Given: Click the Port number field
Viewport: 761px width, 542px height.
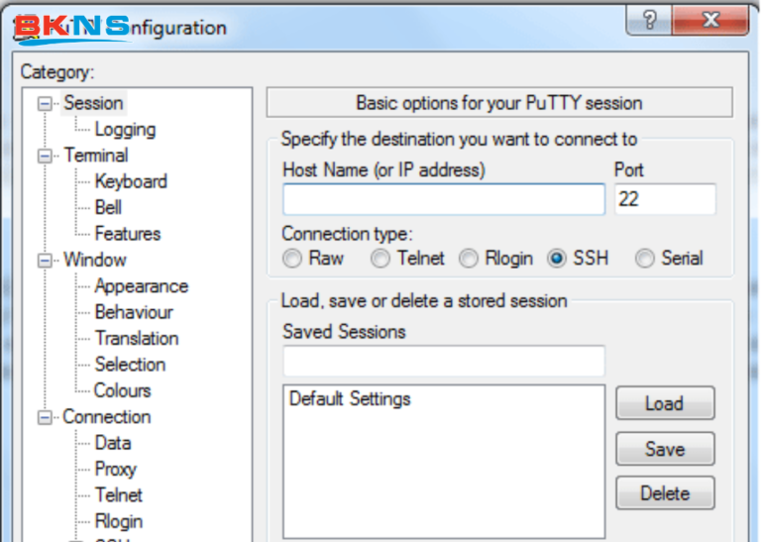Looking at the screenshot, I should 664,199.
